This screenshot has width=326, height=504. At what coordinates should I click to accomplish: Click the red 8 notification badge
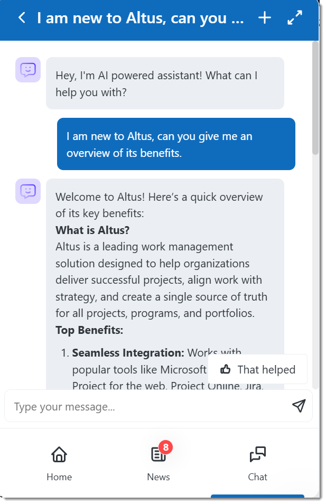[x=165, y=447]
